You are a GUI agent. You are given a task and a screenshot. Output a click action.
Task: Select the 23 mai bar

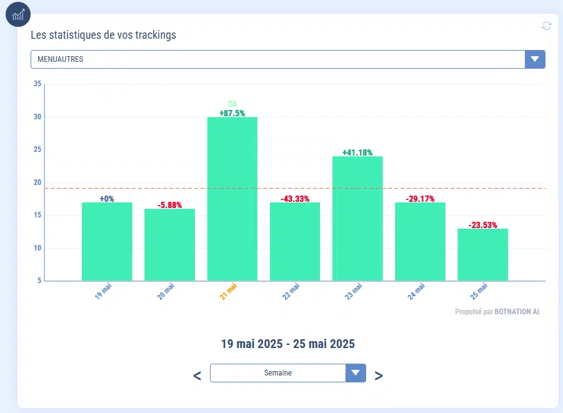357,218
